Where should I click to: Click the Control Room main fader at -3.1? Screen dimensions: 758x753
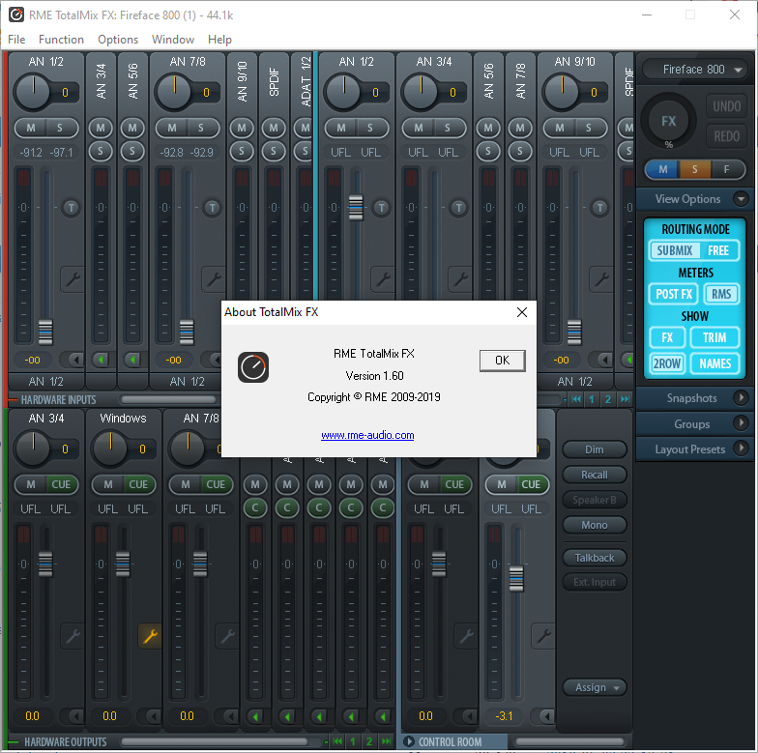(516, 579)
